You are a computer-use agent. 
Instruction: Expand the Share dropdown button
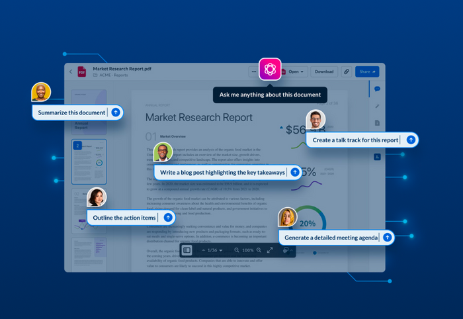(x=367, y=71)
